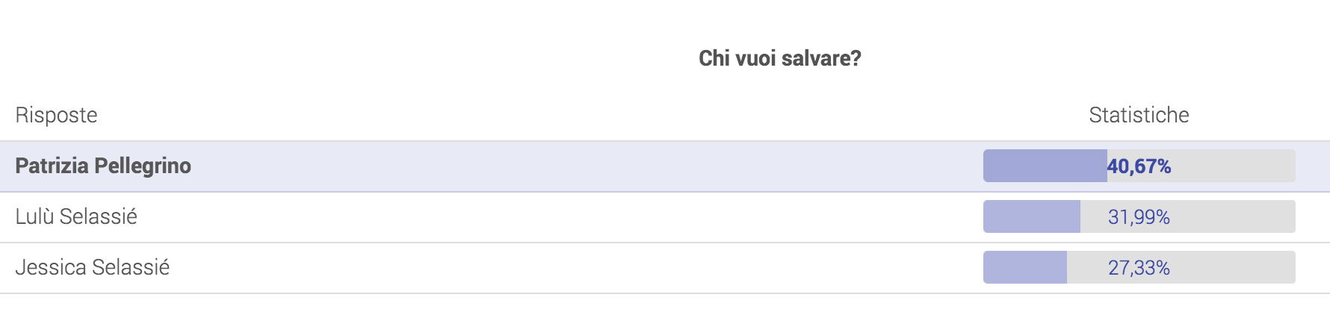Click empty middle of Lulù Selassié row

click(x=560, y=216)
